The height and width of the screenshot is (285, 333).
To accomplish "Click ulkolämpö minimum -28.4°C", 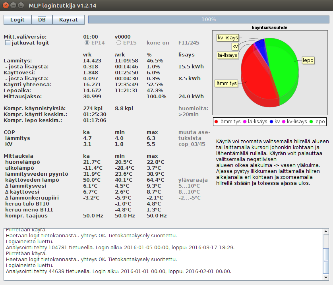I will point(124,168).
